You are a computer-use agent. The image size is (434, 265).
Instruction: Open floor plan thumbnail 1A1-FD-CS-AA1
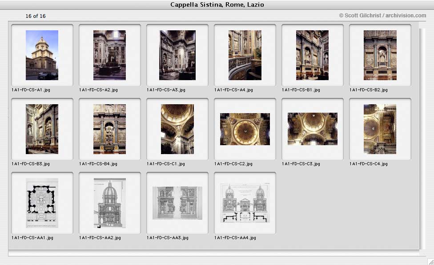click(x=42, y=203)
